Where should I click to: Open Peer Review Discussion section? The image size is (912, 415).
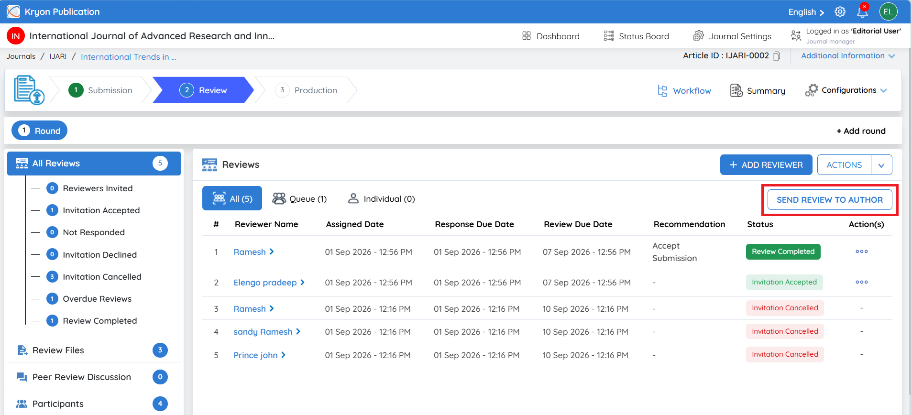click(94, 377)
